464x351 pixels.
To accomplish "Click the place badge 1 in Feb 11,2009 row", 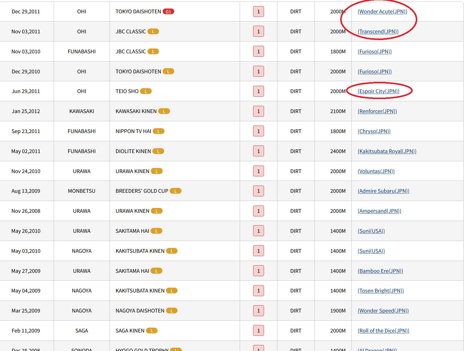I will pyautogui.click(x=259, y=331).
